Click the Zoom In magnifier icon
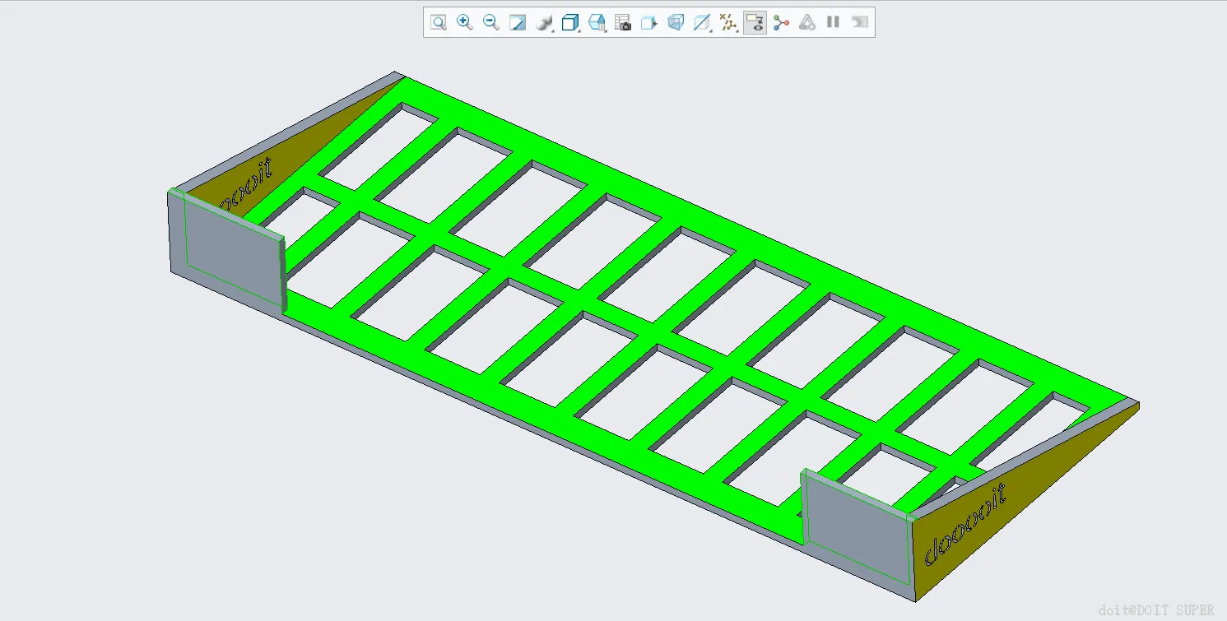 (465, 22)
